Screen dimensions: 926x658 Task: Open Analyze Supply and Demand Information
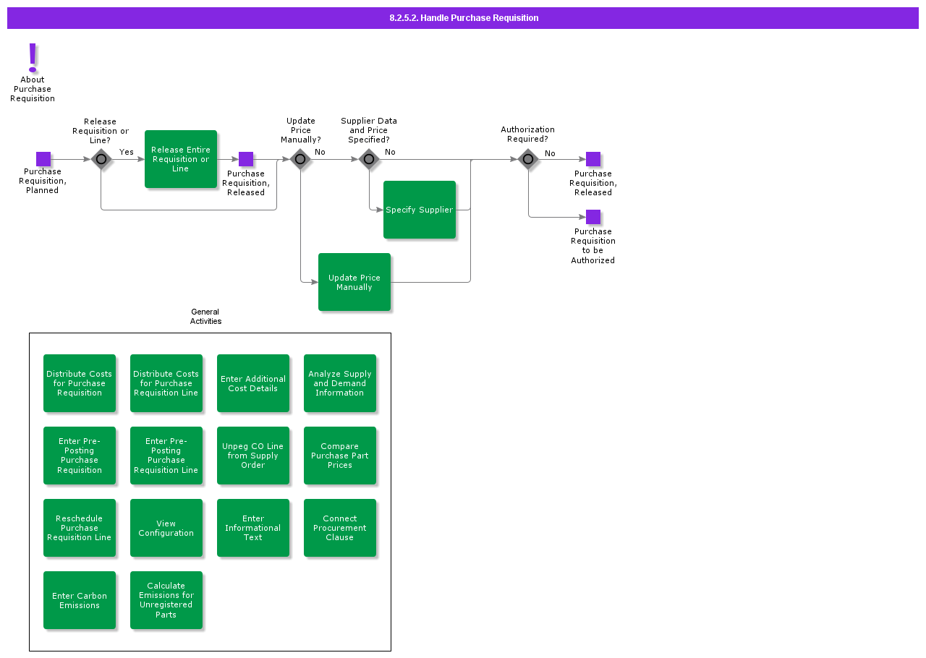pyautogui.click(x=340, y=383)
